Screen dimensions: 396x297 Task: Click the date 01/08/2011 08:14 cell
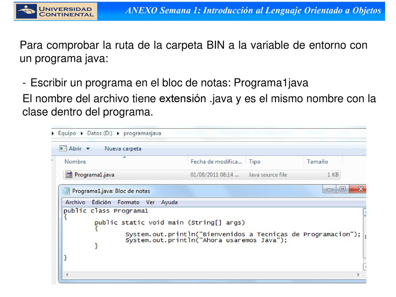pos(215,174)
